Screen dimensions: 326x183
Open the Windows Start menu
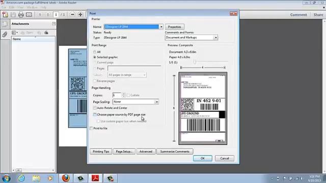pyautogui.click(x=6, y=178)
